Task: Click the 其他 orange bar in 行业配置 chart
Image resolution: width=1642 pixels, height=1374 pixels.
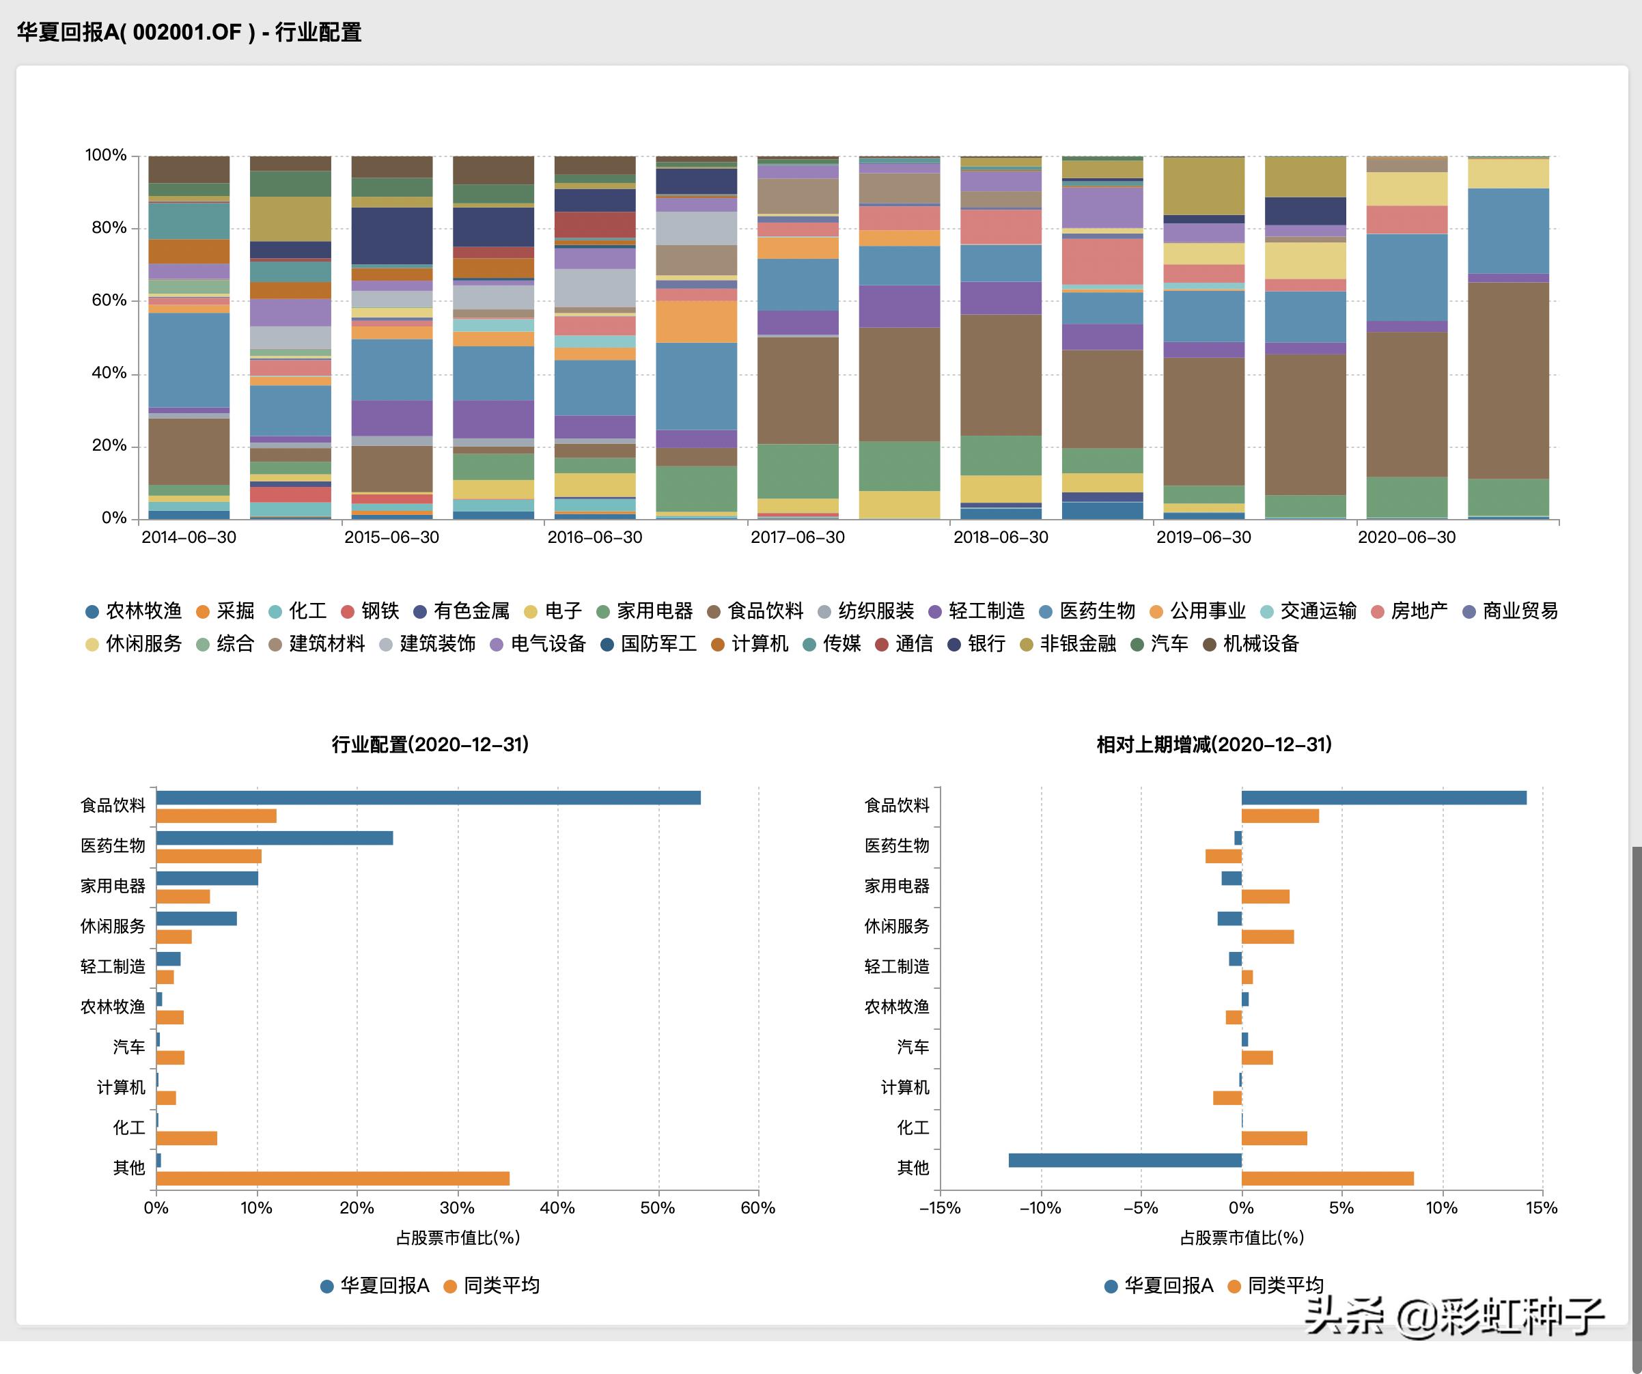Action: tap(333, 1179)
